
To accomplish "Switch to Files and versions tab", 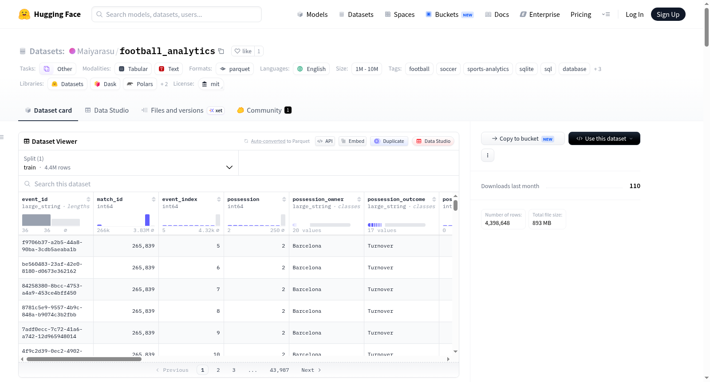I will pyautogui.click(x=182, y=110).
